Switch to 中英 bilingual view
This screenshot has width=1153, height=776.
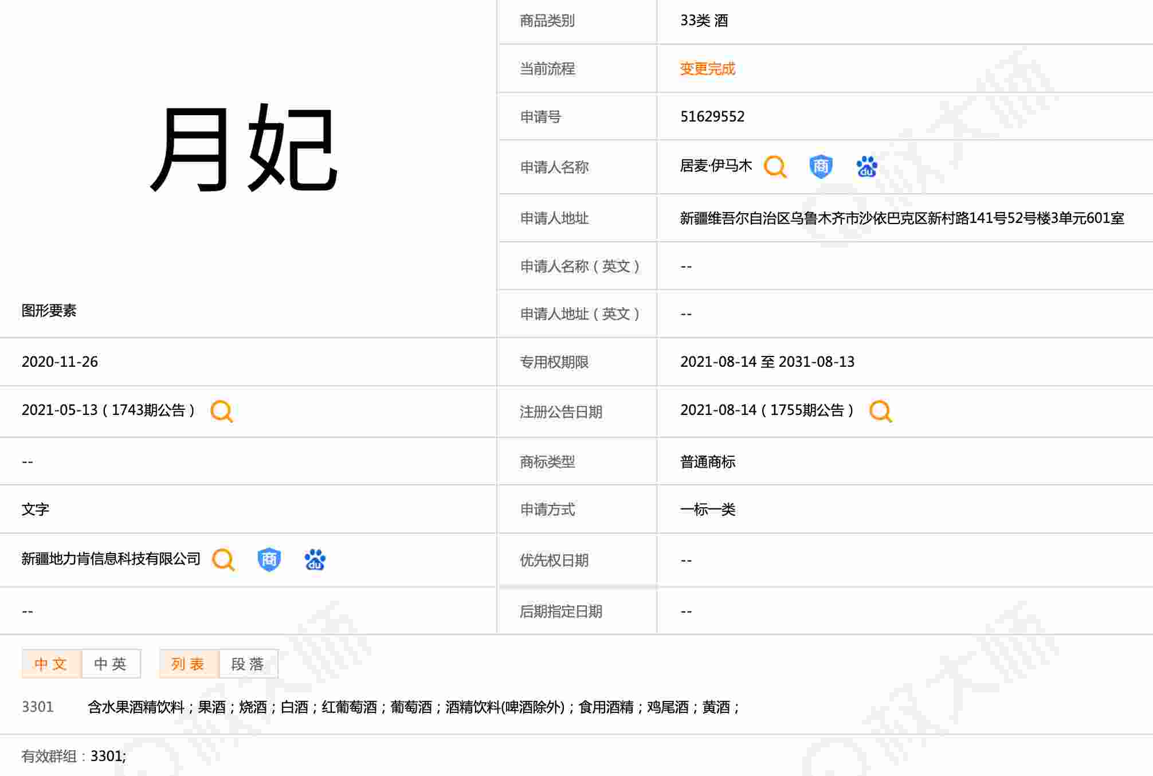tap(111, 664)
